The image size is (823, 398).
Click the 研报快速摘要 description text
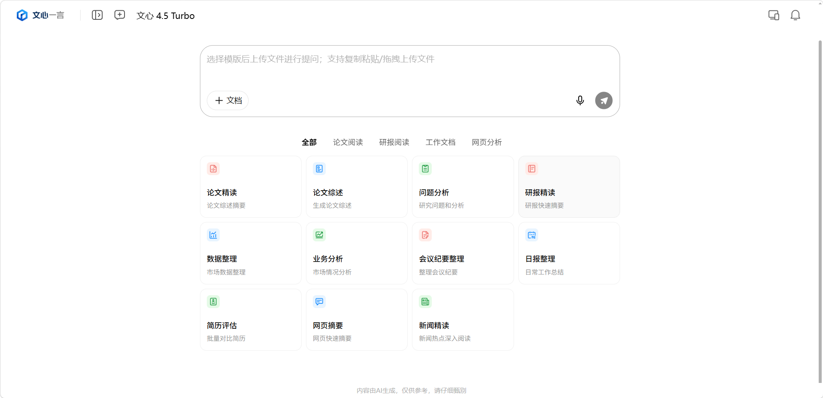click(545, 206)
